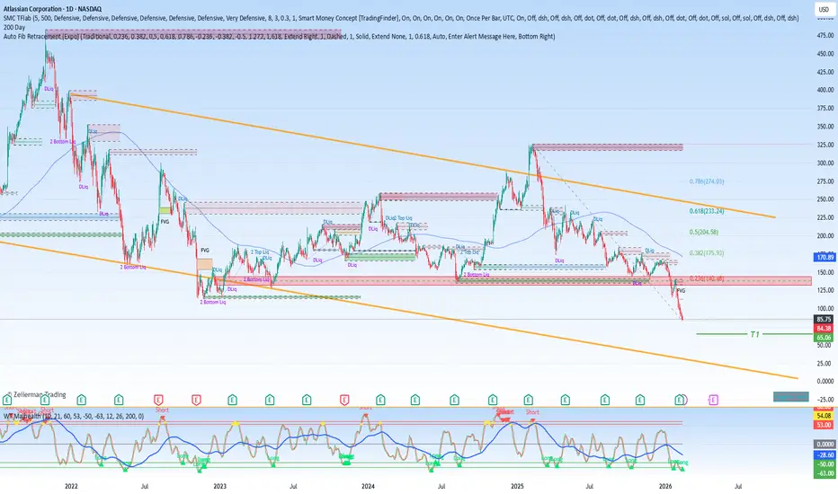
Task: Click the gray 0.0000 oscillator value label
Action: pyautogui.click(x=824, y=444)
